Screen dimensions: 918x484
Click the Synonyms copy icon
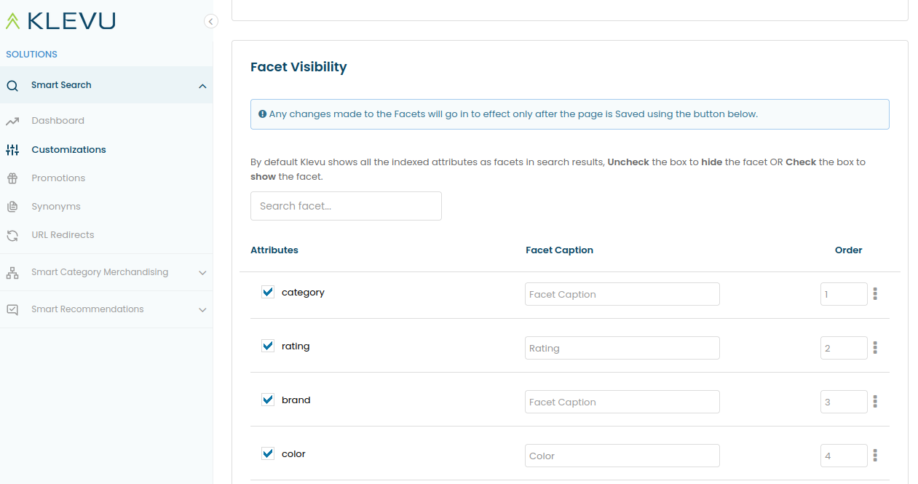click(x=12, y=207)
